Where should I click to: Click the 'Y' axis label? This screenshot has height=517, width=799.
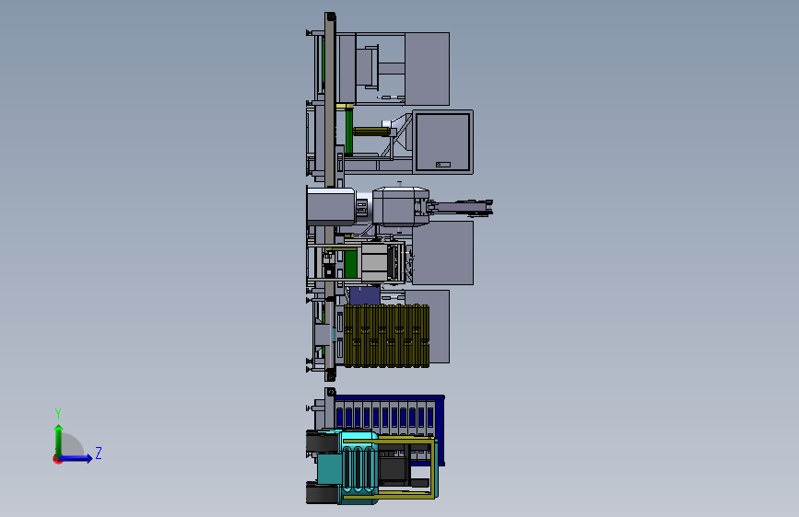(x=58, y=413)
